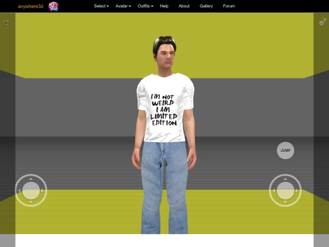The image size is (329, 247).
Task: Click up arrow on left joystick
Action: tap(31, 179)
